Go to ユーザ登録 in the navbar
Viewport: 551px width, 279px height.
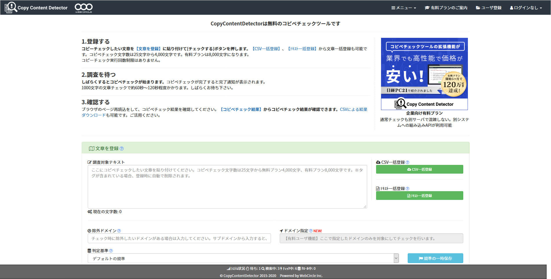coord(489,8)
